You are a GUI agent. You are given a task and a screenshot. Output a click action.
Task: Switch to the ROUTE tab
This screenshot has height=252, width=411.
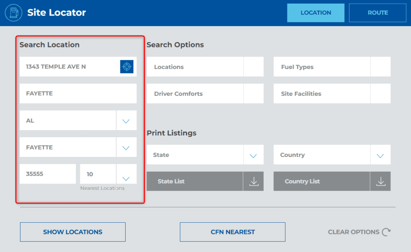(x=378, y=13)
